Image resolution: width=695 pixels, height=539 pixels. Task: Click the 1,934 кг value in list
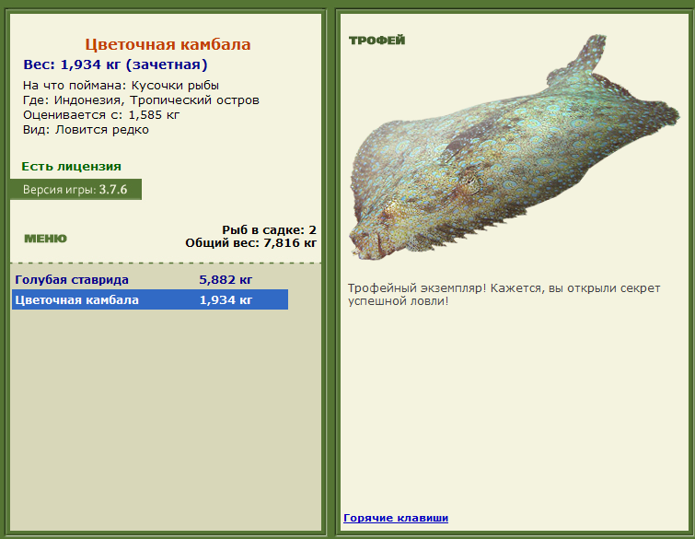click(226, 299)
